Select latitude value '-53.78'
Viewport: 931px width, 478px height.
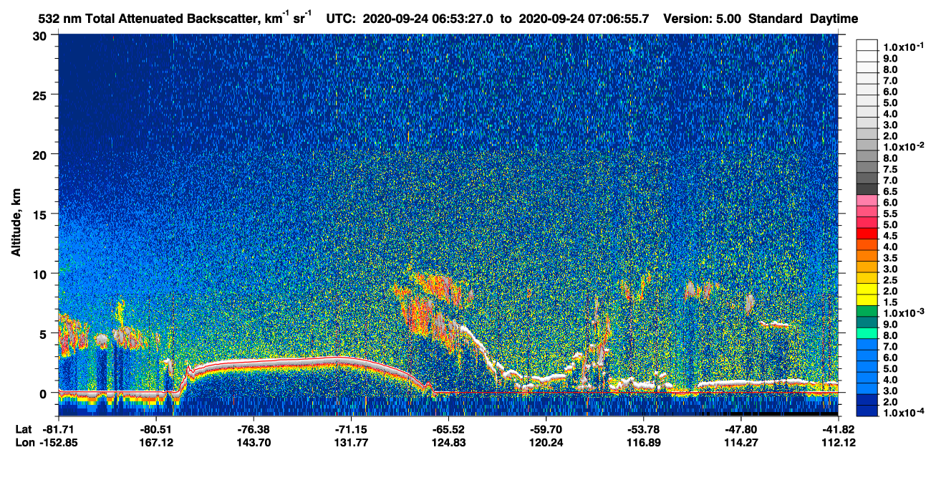tap(643, 429)
